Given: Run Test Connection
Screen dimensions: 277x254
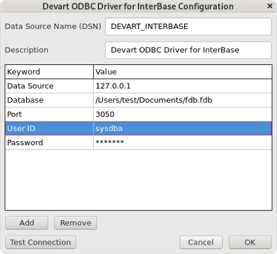Looking at the screenshot, I should click(x=41, y=243).
